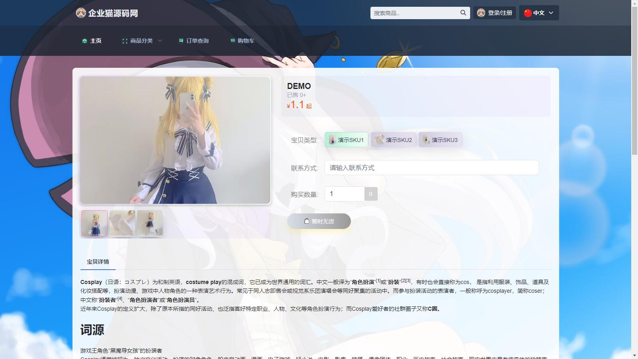Select the 演示SKU2 product option
638x359 pixels.
[x=393, y=140]
